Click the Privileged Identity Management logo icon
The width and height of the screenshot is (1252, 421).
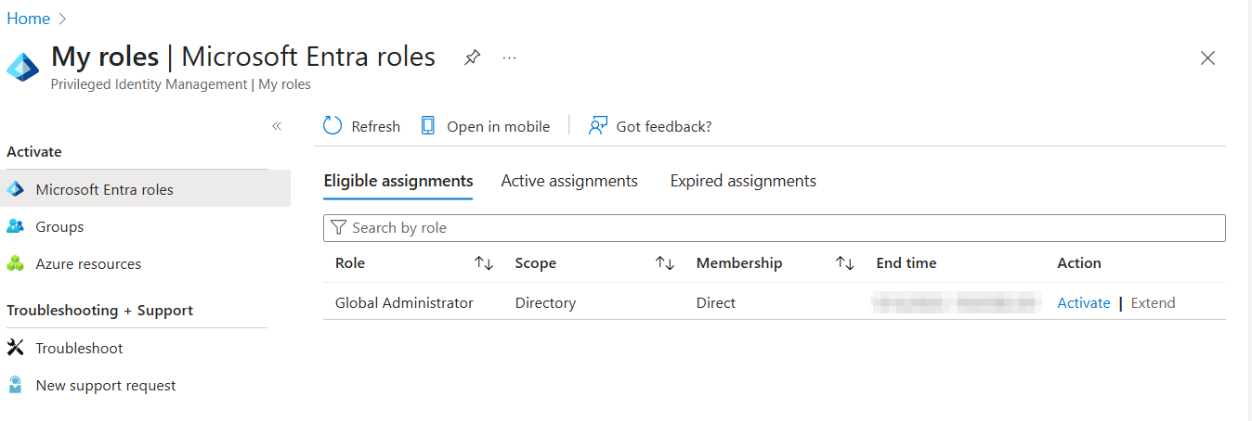click(22, 68)
